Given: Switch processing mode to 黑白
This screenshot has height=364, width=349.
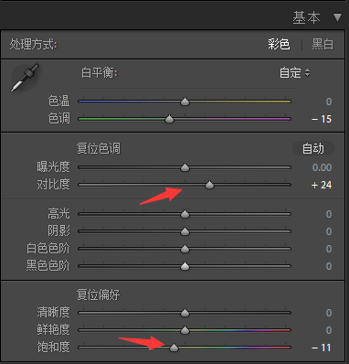Looking at the screenshot, I should 323,45.
